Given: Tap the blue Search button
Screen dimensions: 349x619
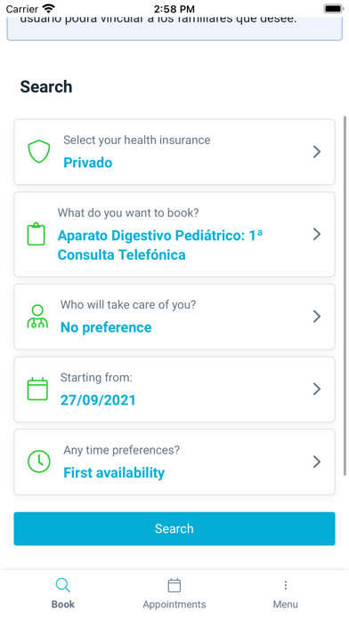Looking at the screenshot, I should (174, 528).
